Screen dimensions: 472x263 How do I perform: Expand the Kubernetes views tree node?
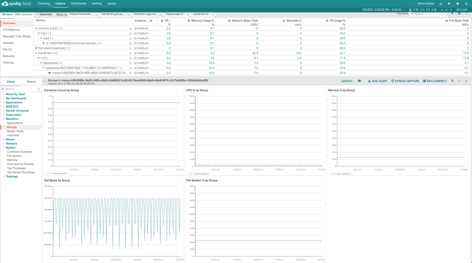pos(3,115)
